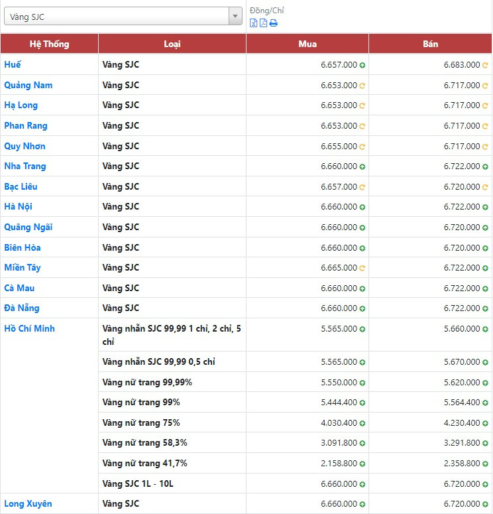Select 'Vàng nhẫn SJC 99,99 0,5 chỉ' row
This screenshot has height=514, width=493.
[x=295, y=362]
